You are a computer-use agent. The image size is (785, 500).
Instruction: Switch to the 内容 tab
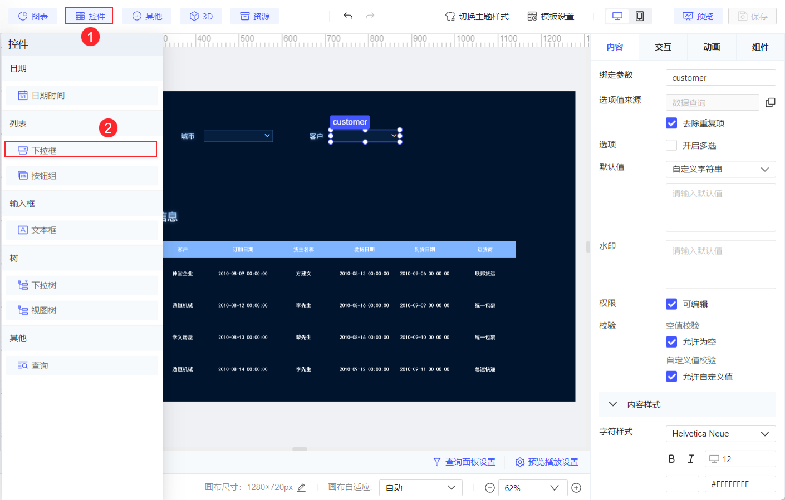point(615,47)
